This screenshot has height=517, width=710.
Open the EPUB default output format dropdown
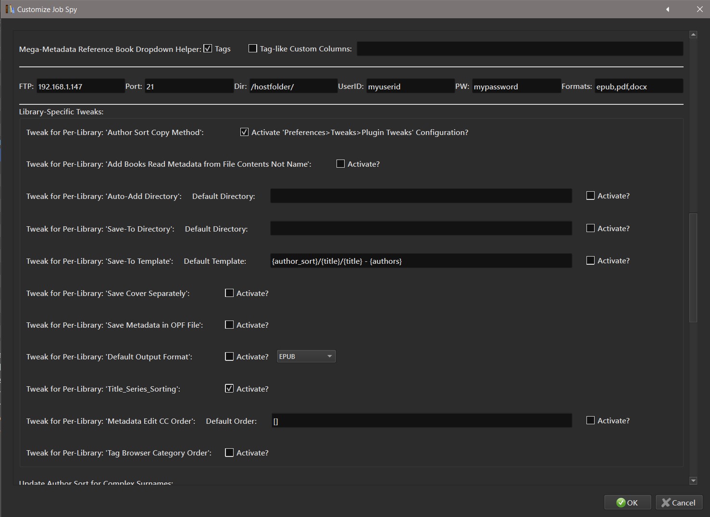pyautogui.click(x=306, y=357)
